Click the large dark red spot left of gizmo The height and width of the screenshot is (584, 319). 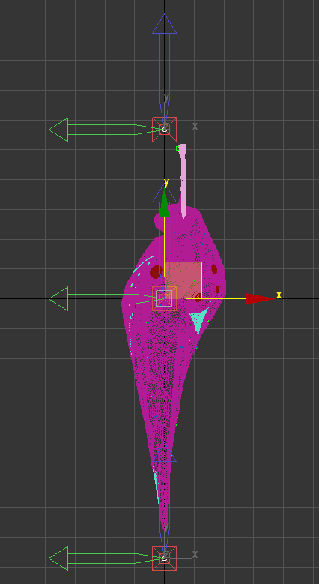tap(156, 272)
